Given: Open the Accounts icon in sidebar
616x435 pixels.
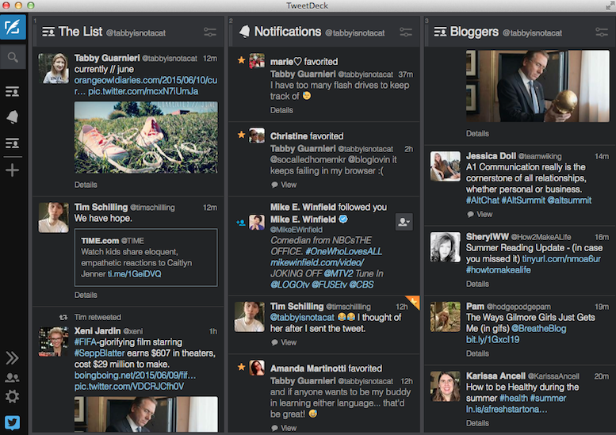Looking at the screenshot, I should [x=13, y=378].
